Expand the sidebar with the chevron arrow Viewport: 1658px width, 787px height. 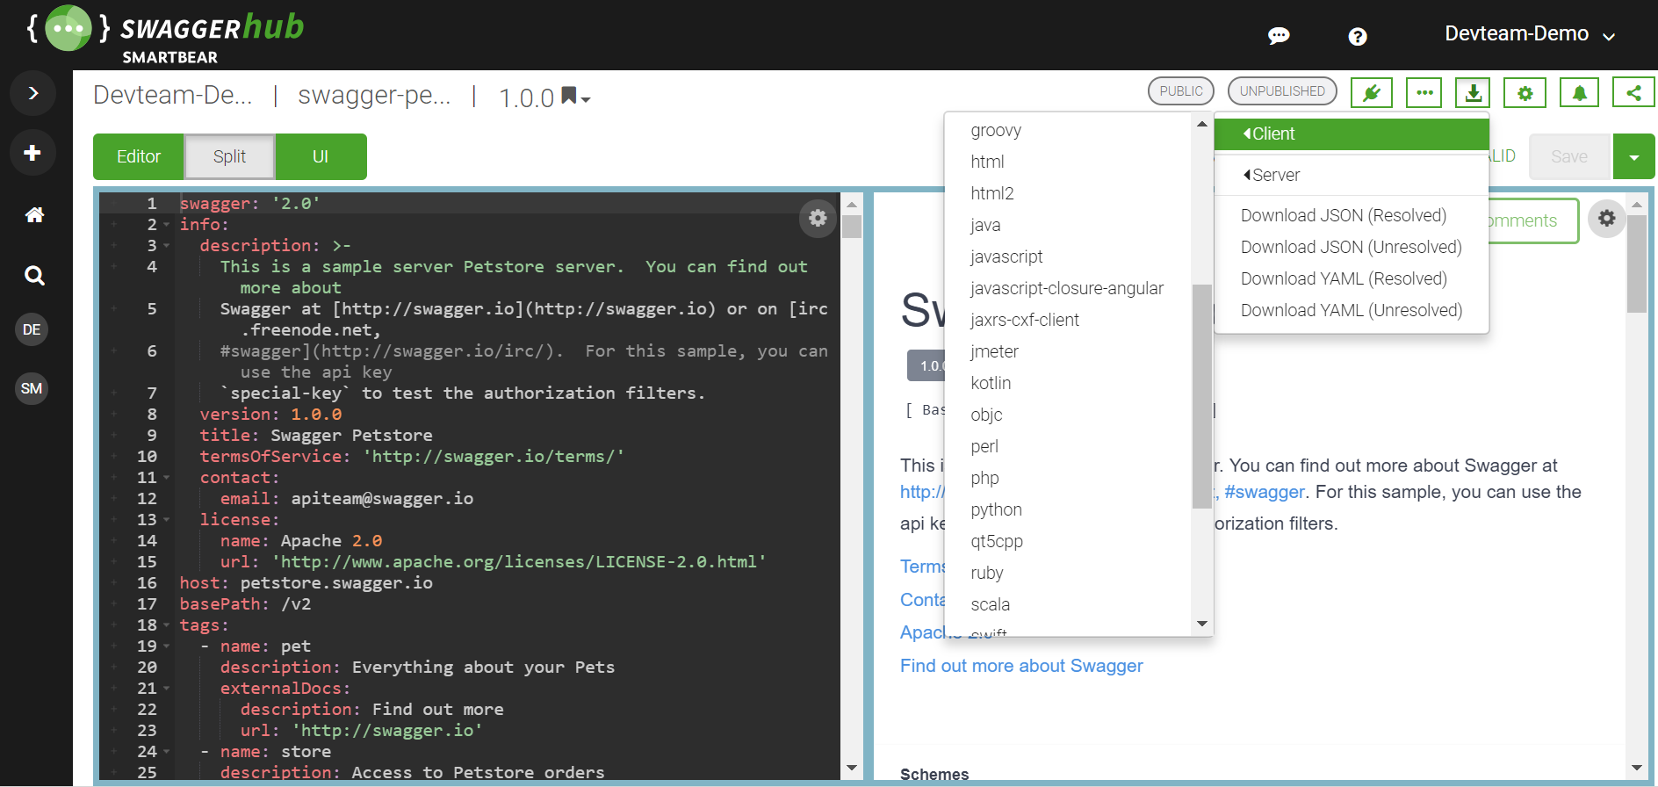[x=32, y=93]
